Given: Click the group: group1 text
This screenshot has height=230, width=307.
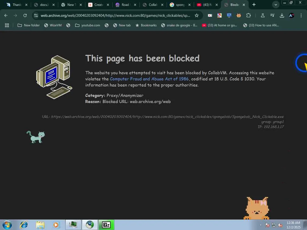Looking at the screenshot, I should point(272,122).
